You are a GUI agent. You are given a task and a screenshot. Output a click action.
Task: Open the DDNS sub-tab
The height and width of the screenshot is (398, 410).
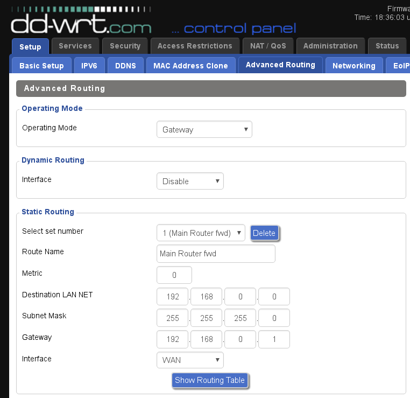[x=125, y=66]
